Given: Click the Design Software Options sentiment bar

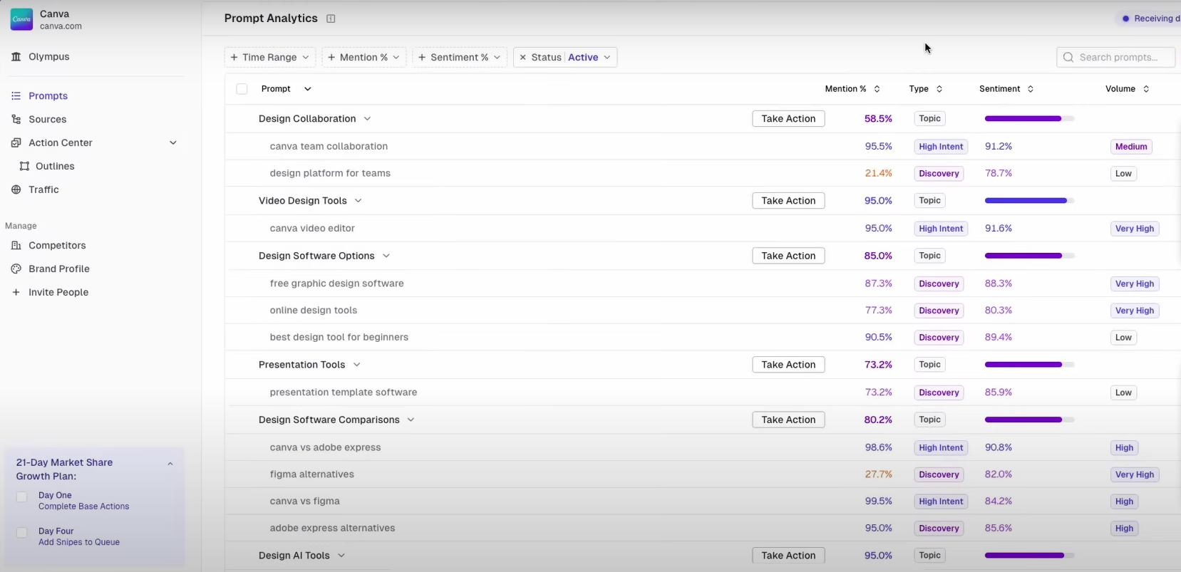Looking at the screenshot, I should click(x=1028, y=256).
